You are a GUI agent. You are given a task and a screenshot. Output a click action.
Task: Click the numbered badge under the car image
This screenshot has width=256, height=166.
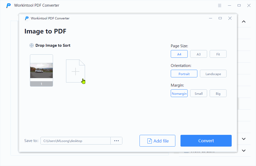click(41, 84)
